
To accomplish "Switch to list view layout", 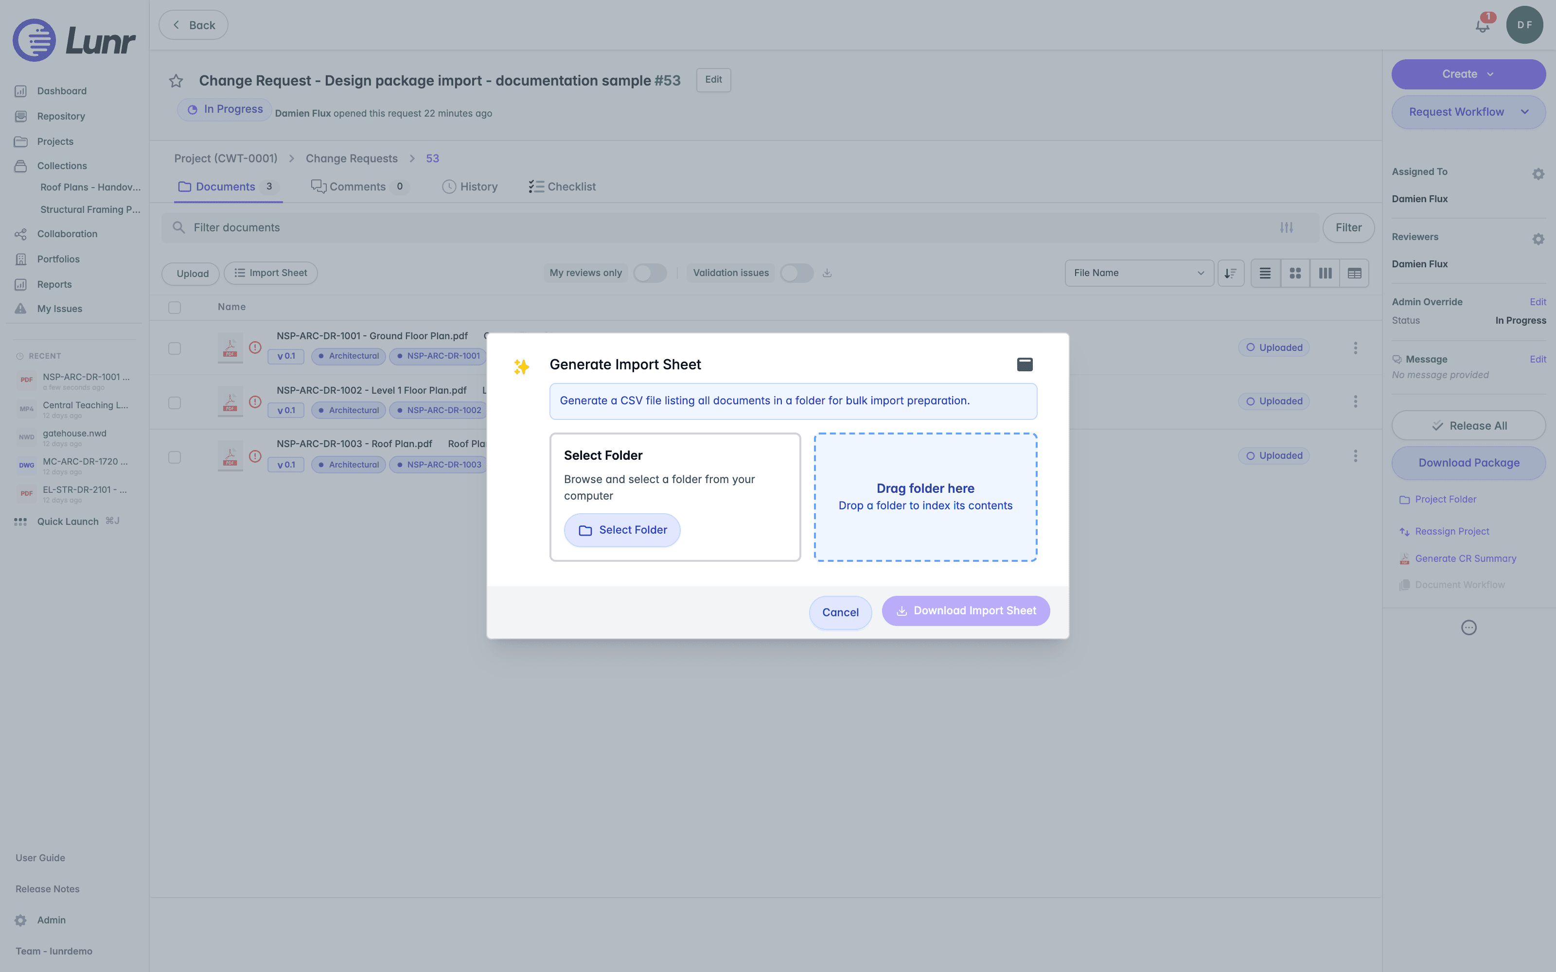I will tap(1265, 273).
